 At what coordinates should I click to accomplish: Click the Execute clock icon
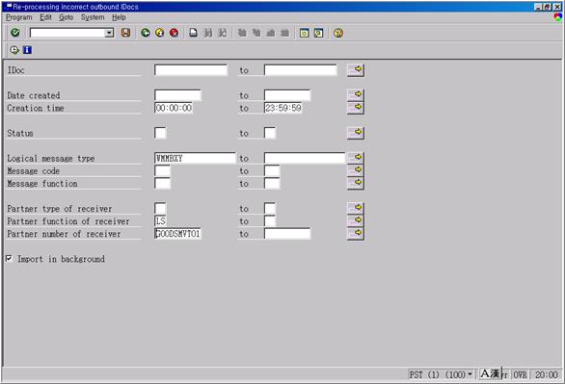pos(14,50)
